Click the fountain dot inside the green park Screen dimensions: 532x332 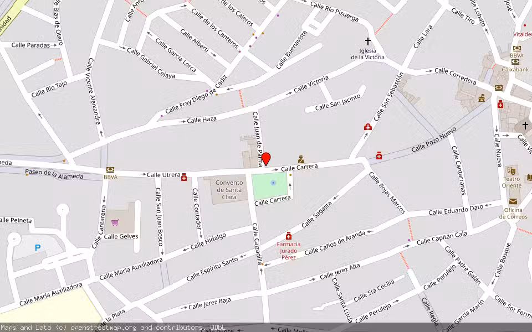point(273,183)
